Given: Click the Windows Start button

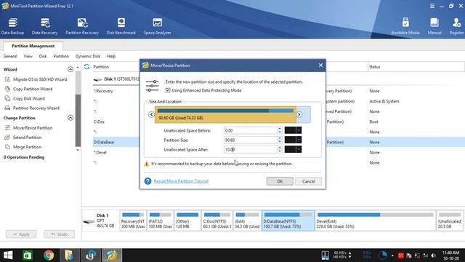Looking at the screenshot, I should 8,255.
